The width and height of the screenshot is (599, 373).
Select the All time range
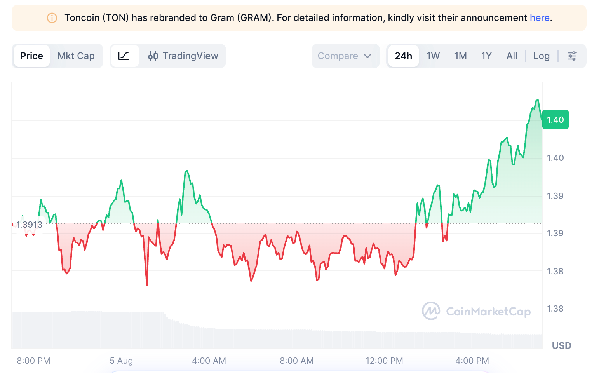pos(512,56)
